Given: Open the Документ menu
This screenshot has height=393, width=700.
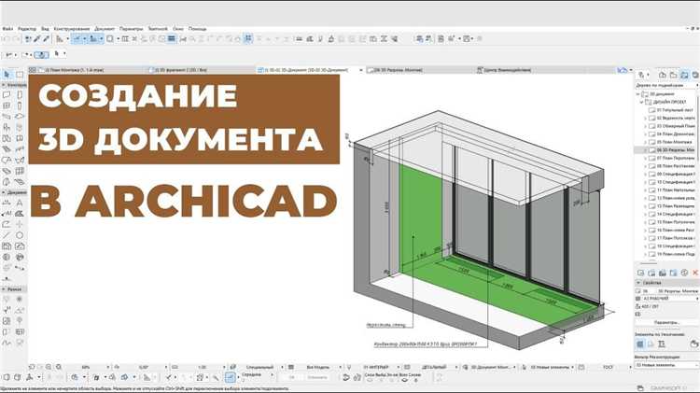Looking at the screenshot, I should pos(105,29).
